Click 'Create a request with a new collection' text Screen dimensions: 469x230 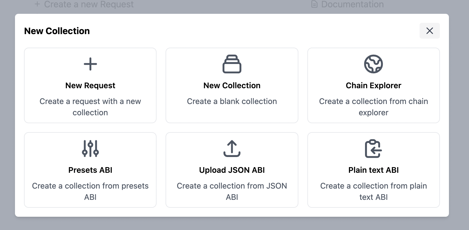point(90,107)
